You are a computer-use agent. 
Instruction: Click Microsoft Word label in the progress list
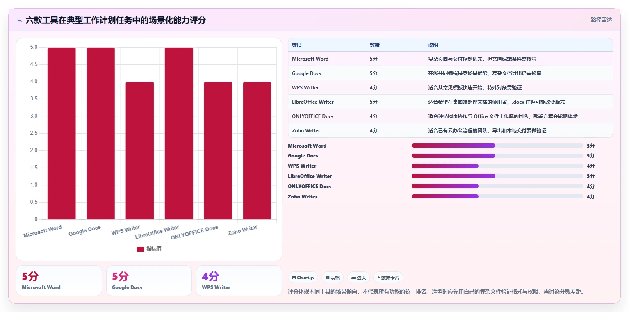[x=307, y=146]
